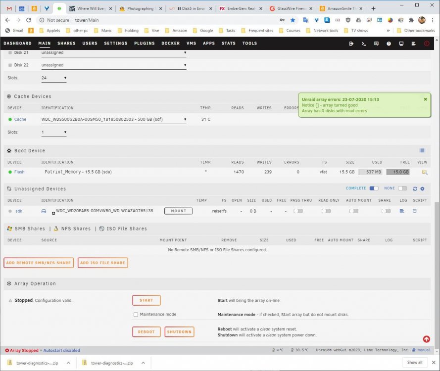The image size is (440, 371).
Task: Dismiss the Unraid array errors notification
Action: coord(426,99)
